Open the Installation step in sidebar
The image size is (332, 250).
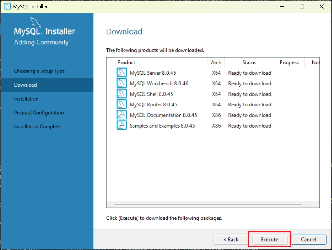pos(26,99)
